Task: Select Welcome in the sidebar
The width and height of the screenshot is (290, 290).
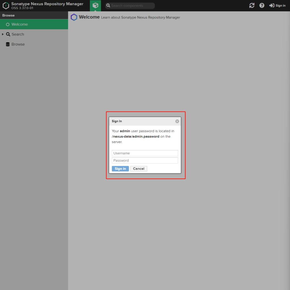Action: pos(20,24)
